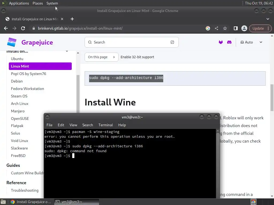Expand the On this page section
This screenshot has height=205, width=274.
tap(101, 57)
